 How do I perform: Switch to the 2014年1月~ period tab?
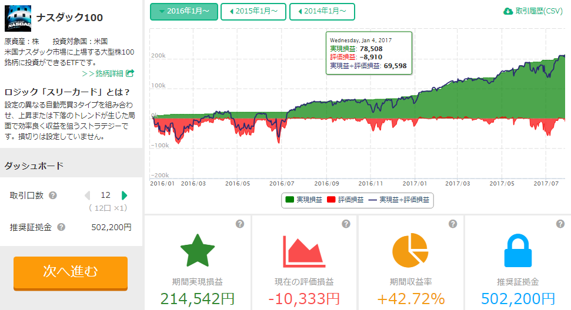click(322, 12)
